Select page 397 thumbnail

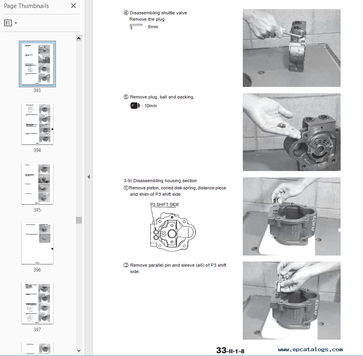click(37, 303)
